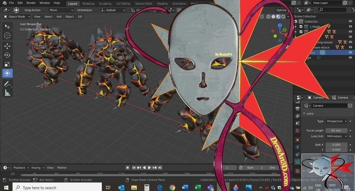Select the Rotate tool

tap(8, 55)
